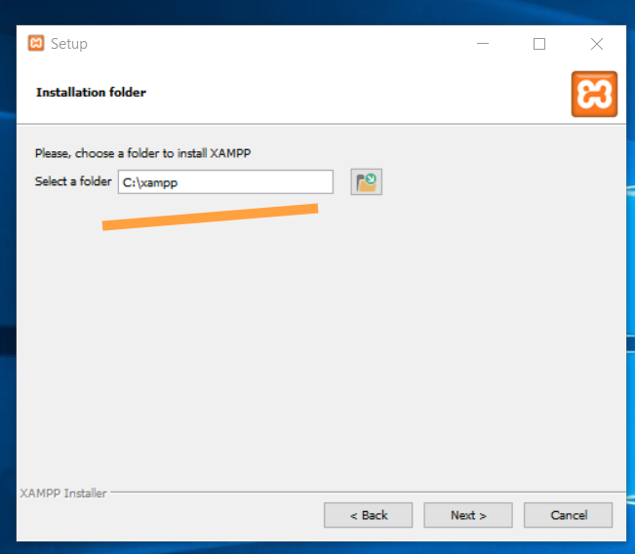
Task: Cancel the XAMPP installation
Action: click(568, 515)
